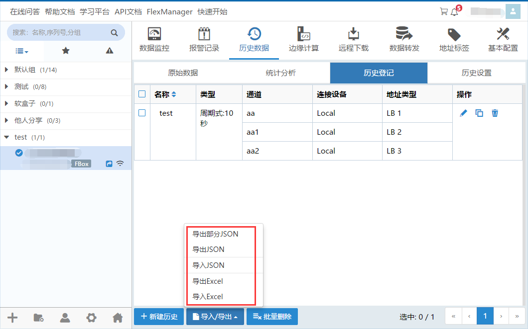528x329 pixels.
Task: Choose 导出Excel from the menu
Action: 208,281
